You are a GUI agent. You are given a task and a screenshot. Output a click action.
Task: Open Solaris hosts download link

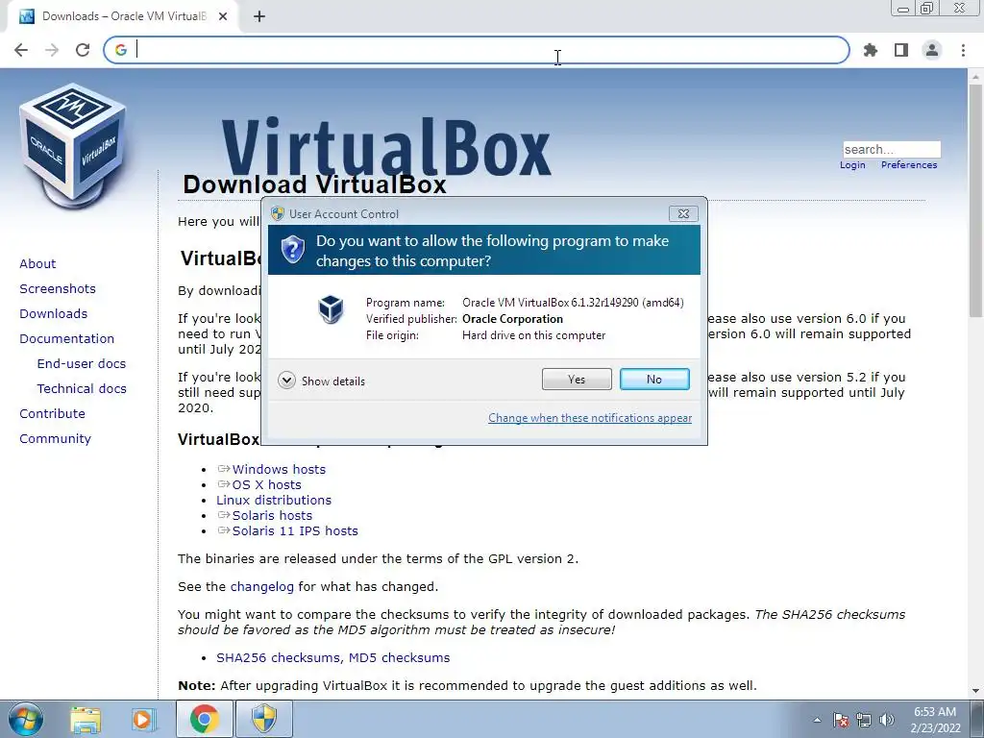(272, 515)
